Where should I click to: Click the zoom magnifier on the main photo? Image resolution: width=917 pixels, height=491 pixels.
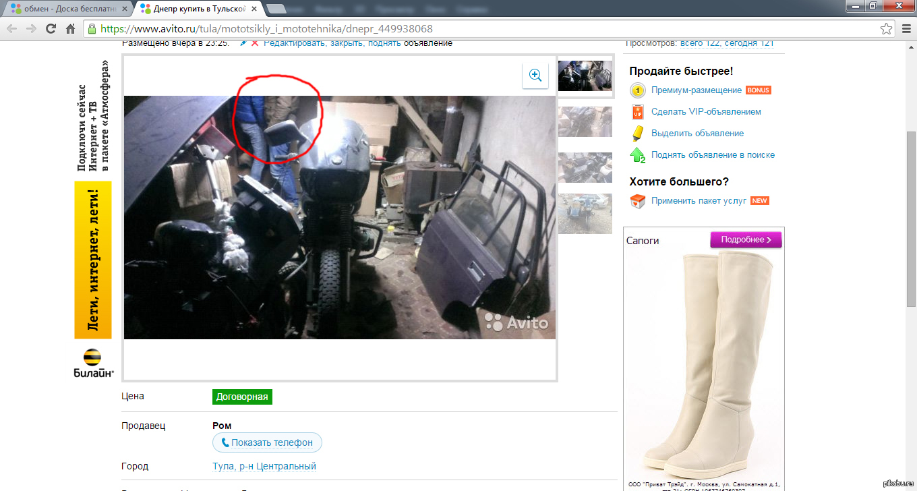coord(535,76)
